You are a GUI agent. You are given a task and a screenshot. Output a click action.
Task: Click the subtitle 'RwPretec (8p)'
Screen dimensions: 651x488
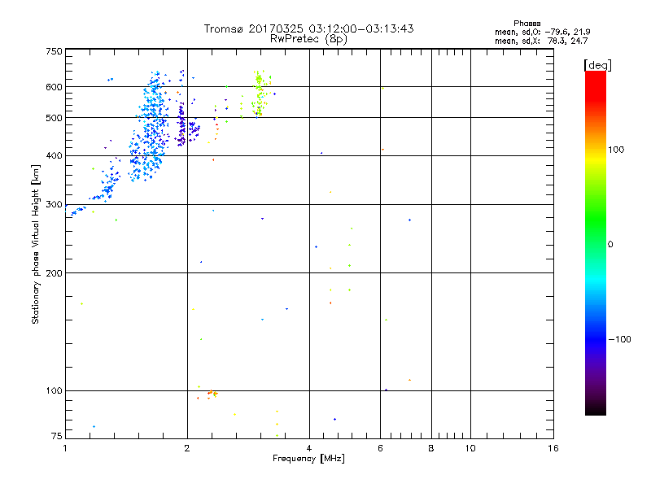click(x=308, y=39)
